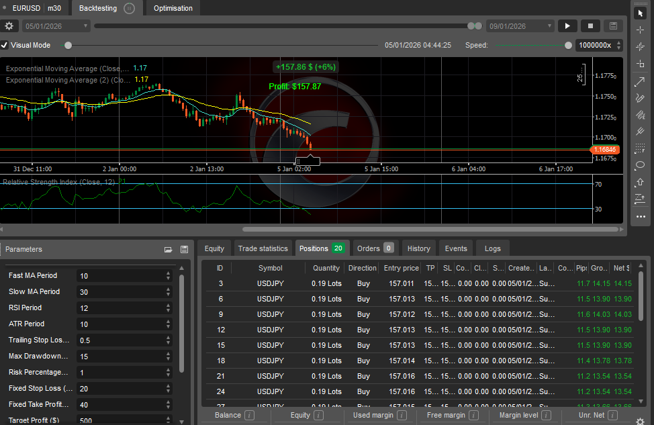Screen dimensions: 654x425
Task: Open the speed 1000000x stepper
Action: (618, 46)
